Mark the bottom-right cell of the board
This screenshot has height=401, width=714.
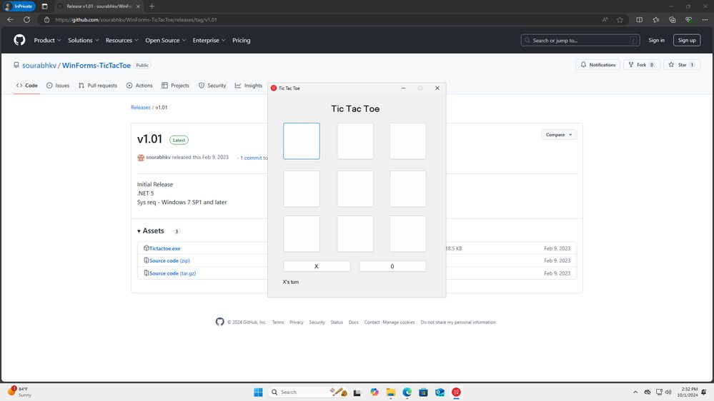click(407, 234)
